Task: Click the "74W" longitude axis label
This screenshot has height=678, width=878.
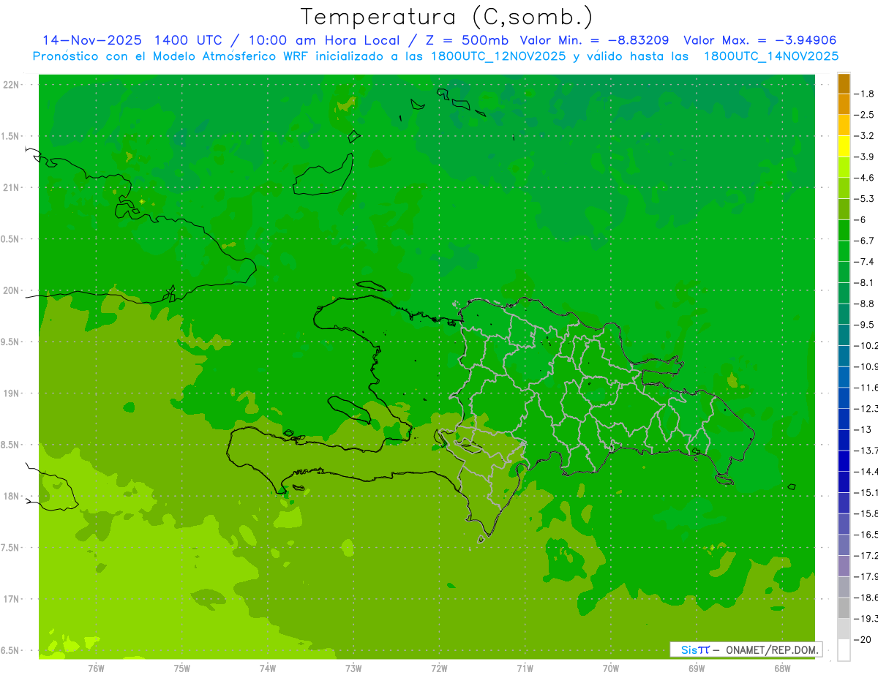Action: click(x=268, y=668)
